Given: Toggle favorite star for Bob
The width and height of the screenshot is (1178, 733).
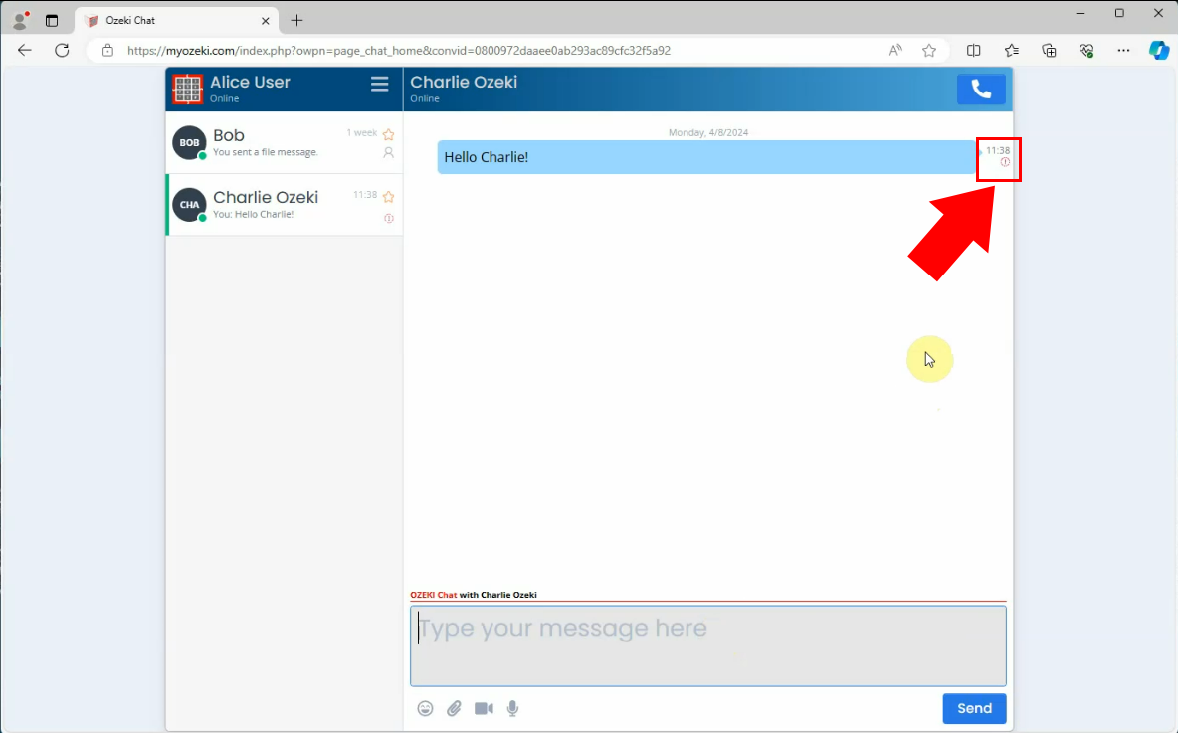Looking at the screenshot, I should point(389,134).
